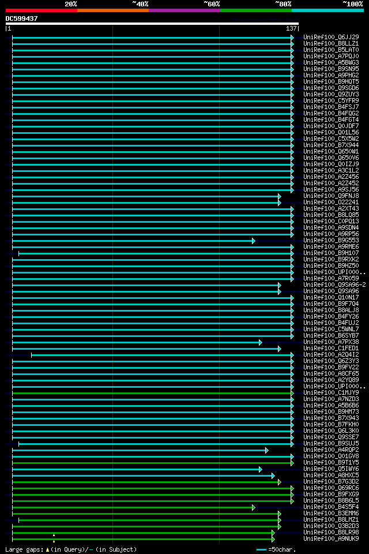Click label UniRef100_C1MJY9
Viewport: 369px width, 554px height.
point(331,393)
